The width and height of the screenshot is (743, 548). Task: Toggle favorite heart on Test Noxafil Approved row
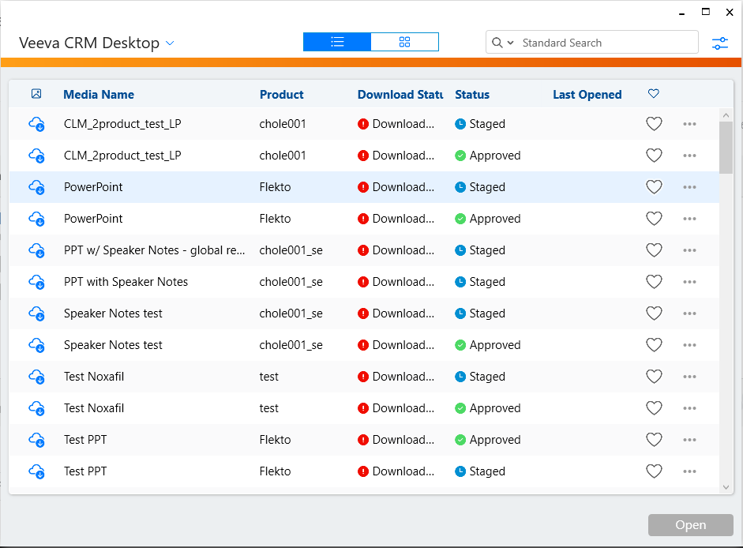tap(654, 408)
